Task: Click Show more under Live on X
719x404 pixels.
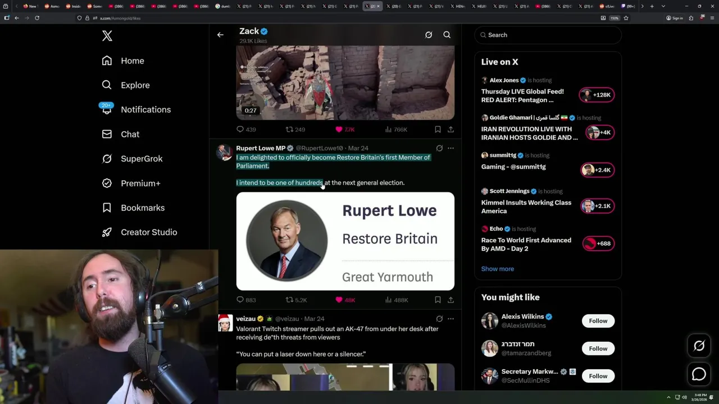Action: [x=497, y=269]
